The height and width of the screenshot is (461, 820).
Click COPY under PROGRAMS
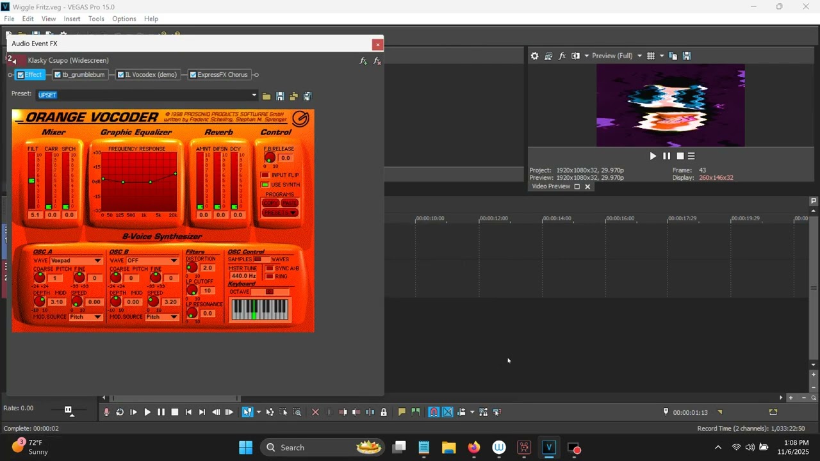(x=271, y=203)
